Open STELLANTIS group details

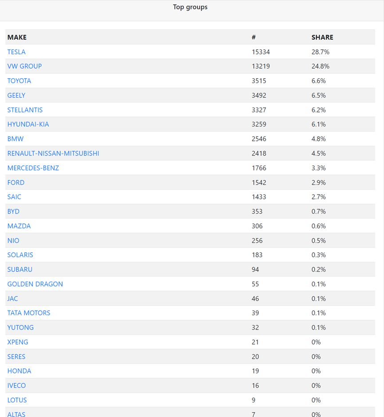pos(25,110)
